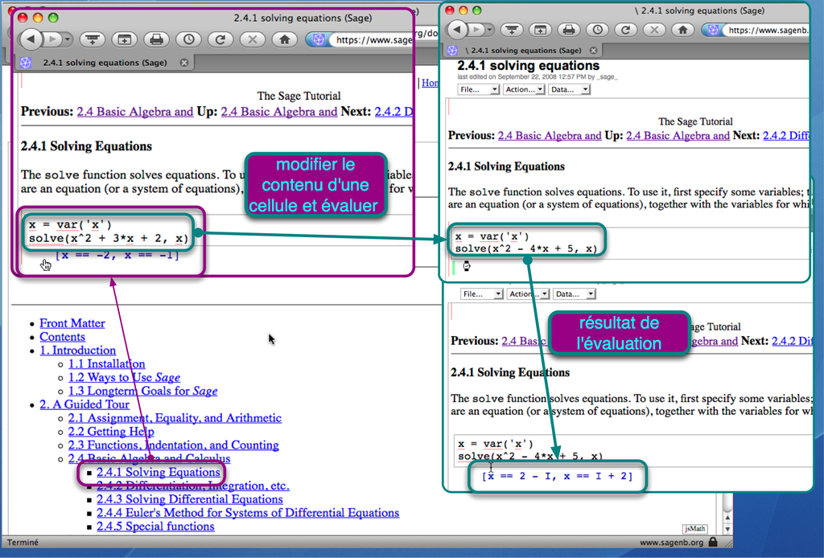Follow the Next '2.4.2 Diff' link in the upper right worksheet

[x=786, y=135]
